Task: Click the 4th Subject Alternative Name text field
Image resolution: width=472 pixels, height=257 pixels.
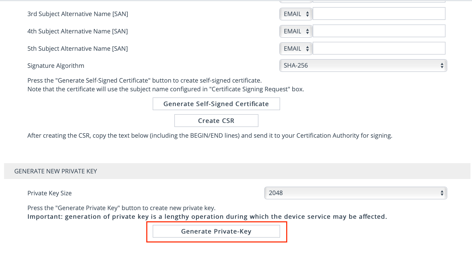Action: (x=379, y=31)
